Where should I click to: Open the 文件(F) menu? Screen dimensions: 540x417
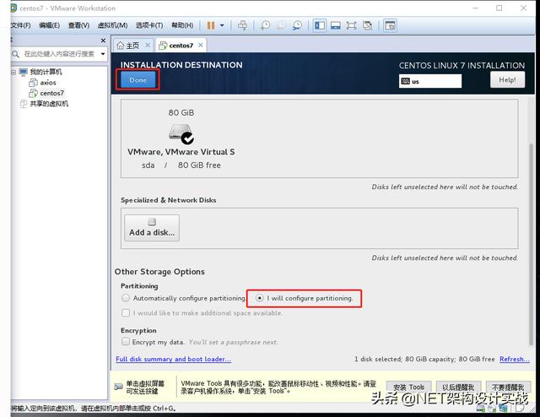20,25
